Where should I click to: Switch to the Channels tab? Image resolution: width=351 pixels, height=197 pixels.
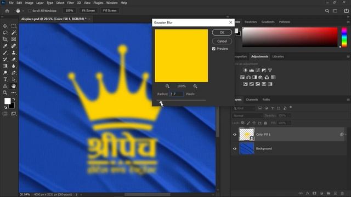click(x=252, y=100)
